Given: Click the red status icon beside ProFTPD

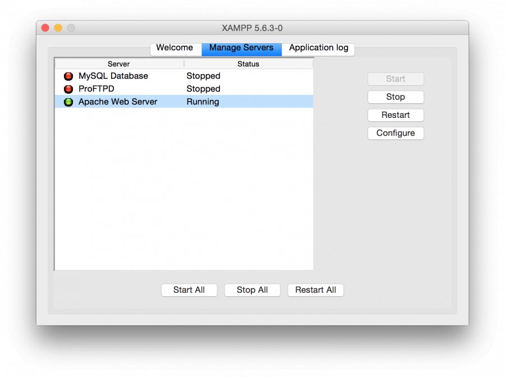Looking at the screenshot, I should 68,89.
